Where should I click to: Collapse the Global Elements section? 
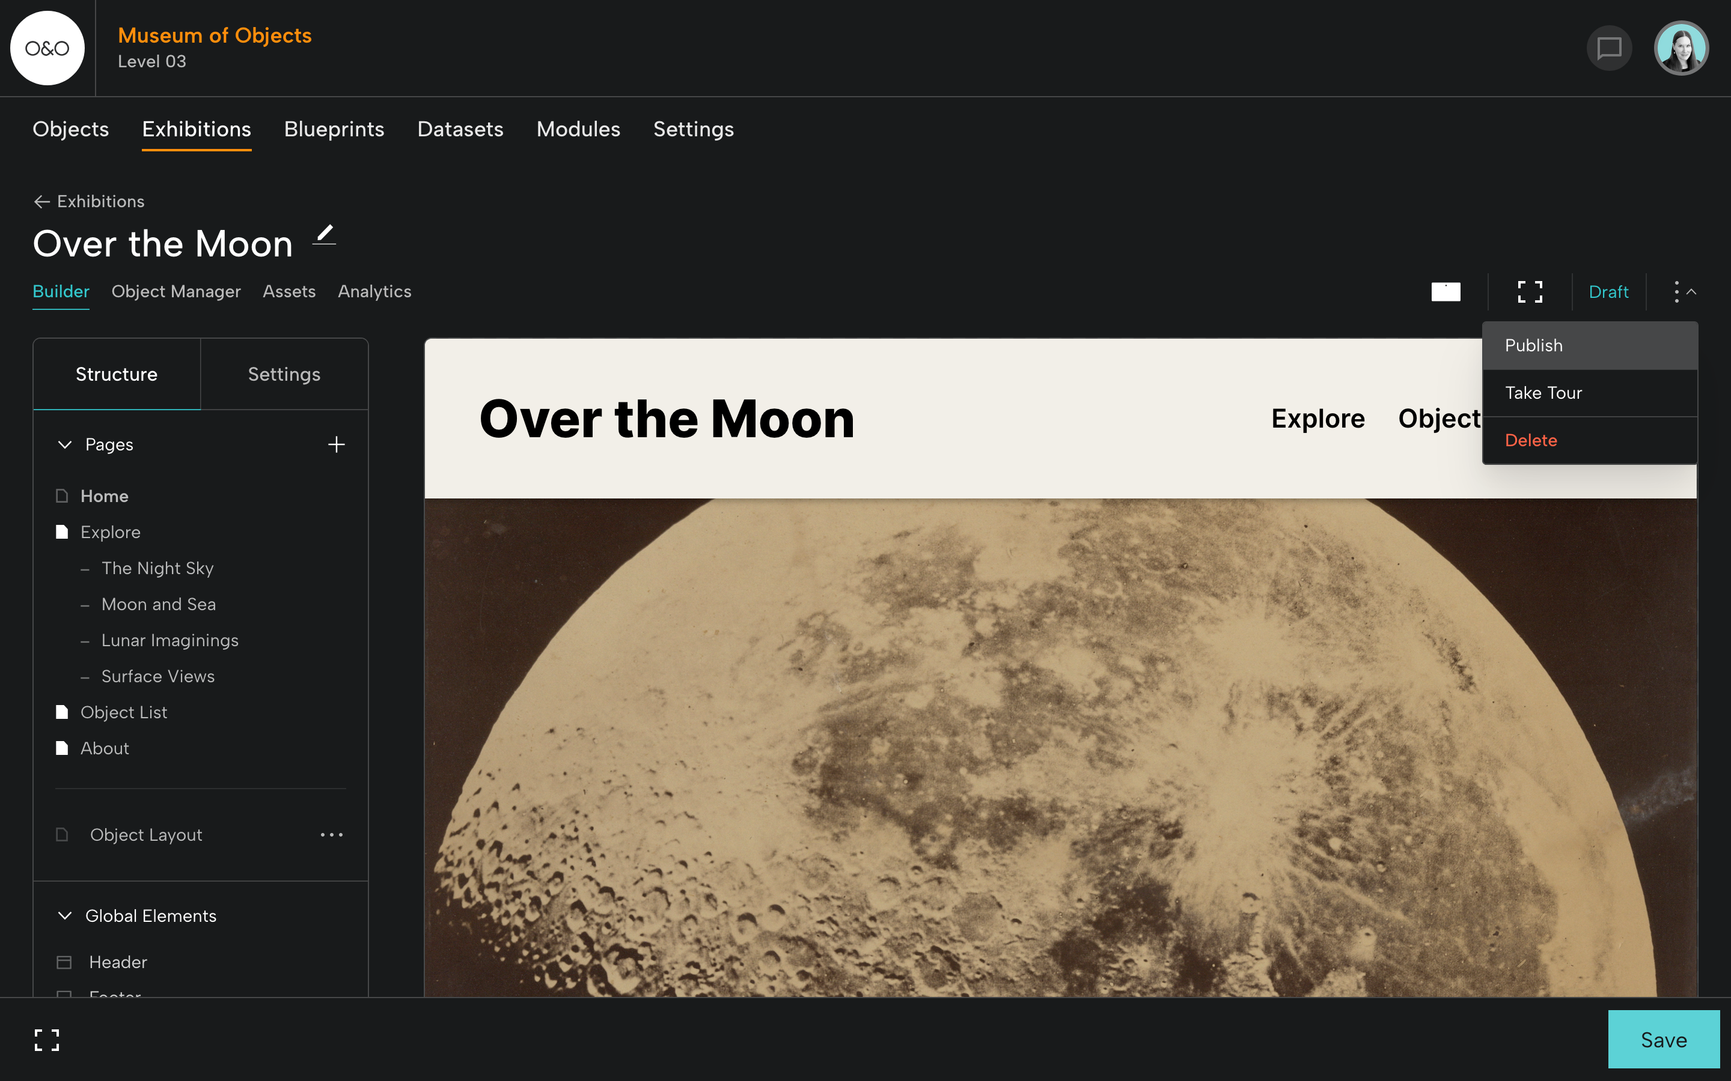[65, 916]
